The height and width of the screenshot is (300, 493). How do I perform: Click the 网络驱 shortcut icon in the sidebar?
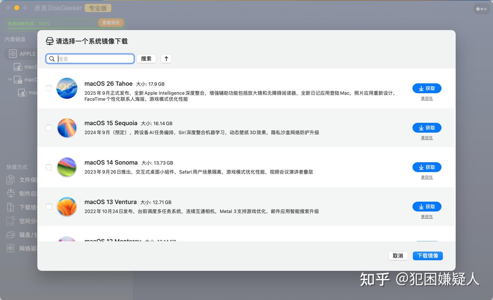point(11,248)
